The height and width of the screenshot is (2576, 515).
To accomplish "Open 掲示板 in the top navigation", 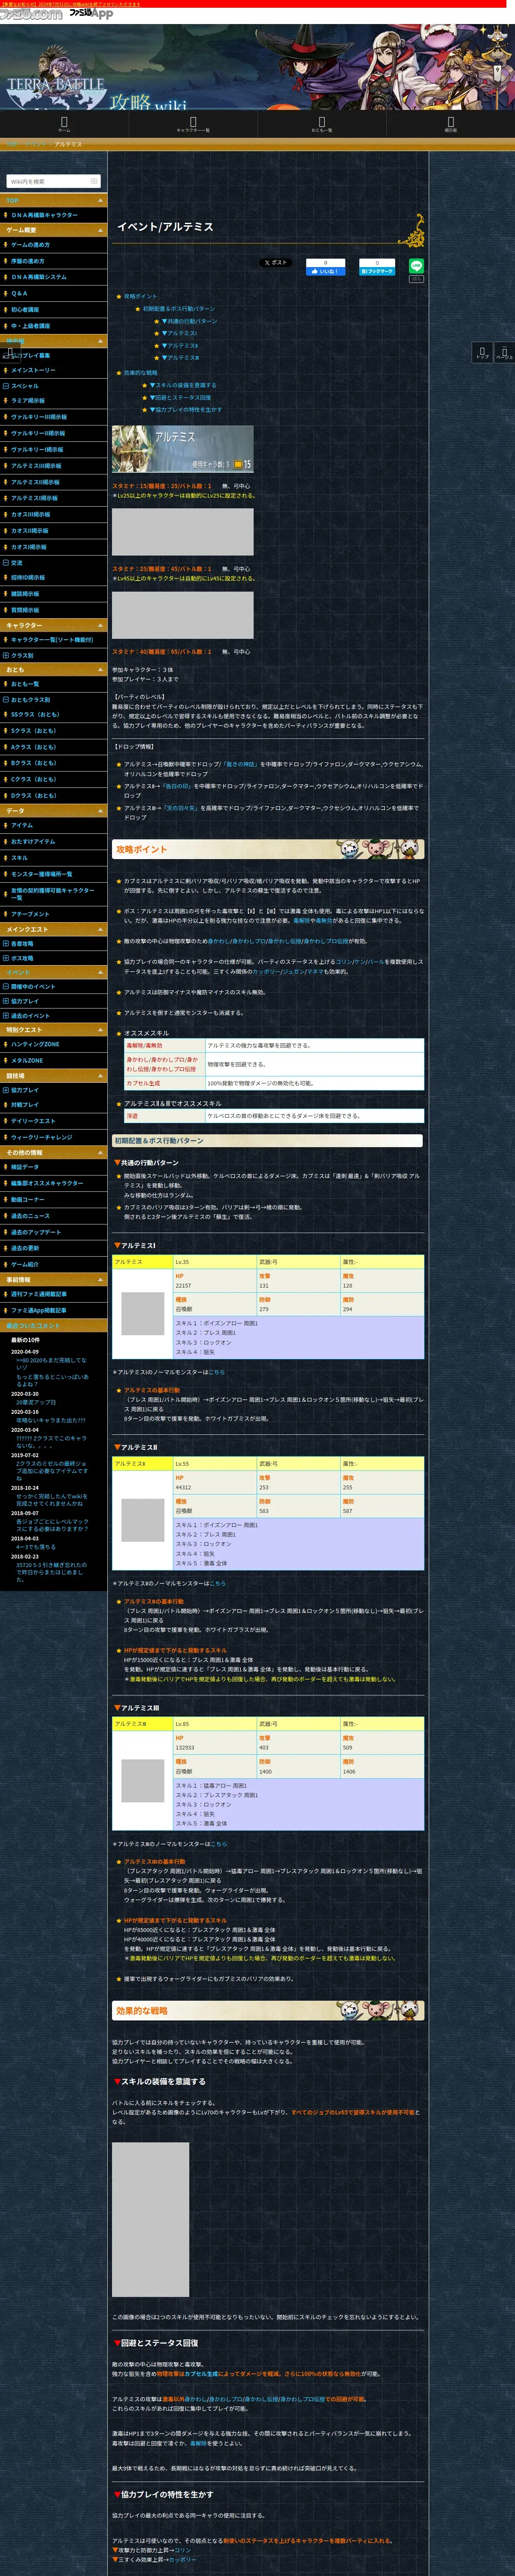I will coord(451,124).
